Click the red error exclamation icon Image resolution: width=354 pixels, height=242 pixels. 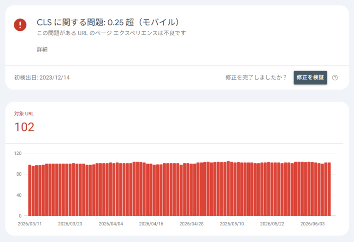tap(20, 25)
